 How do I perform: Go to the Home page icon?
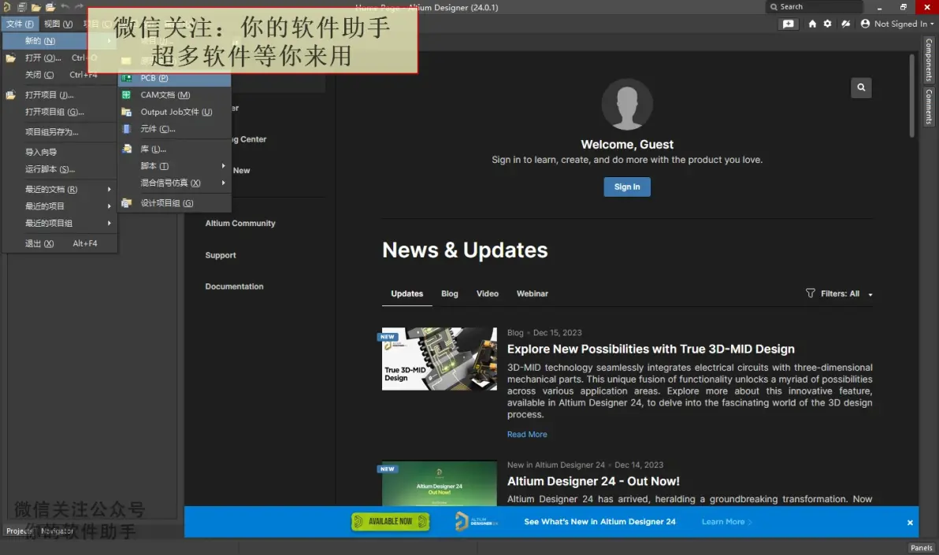pos(812,24)
